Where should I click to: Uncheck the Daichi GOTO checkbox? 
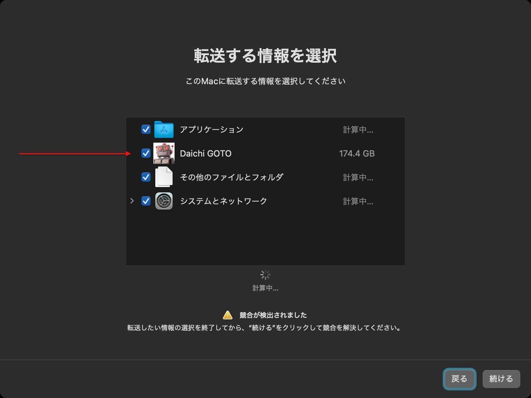point(146,153)
